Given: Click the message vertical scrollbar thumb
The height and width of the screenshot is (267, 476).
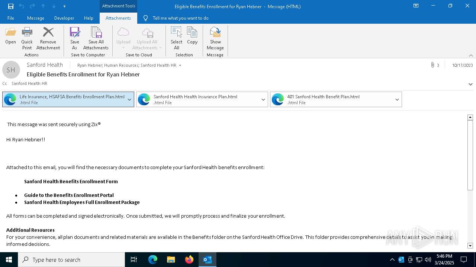Looking at the screenshot, I should 470,155.
